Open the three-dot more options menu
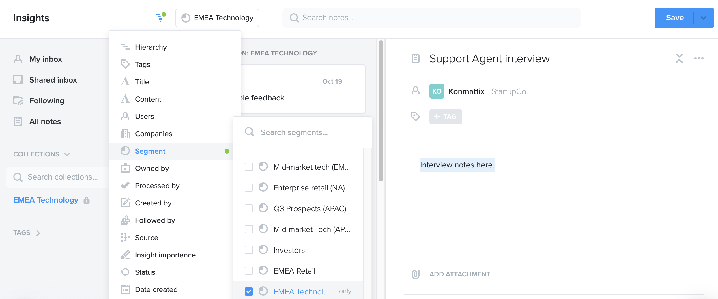The height and width of the screenshot is (299, 718). click(x=699, y=58)
